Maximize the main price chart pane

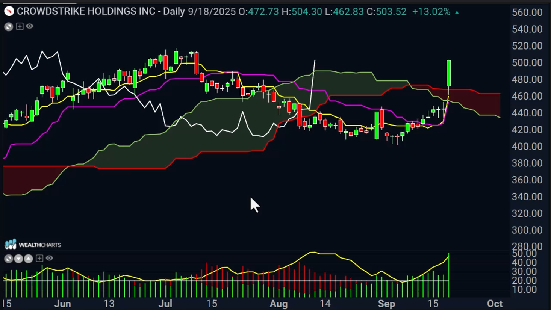(8, 27)
